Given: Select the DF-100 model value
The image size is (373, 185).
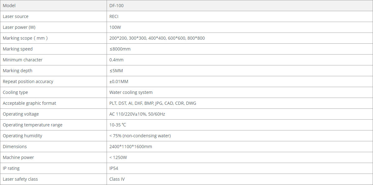Looking at the screenshot, I should click(117, 6).
